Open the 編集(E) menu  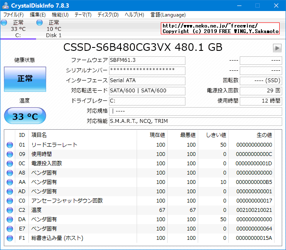point(38,15)
